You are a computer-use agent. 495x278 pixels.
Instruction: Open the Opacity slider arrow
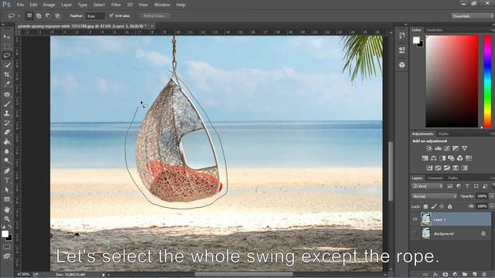click(x=492, y=196)
